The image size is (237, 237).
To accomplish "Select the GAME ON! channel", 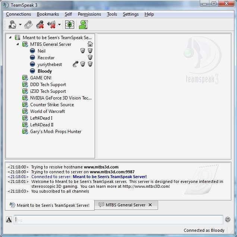I will (x=41, y=78).
